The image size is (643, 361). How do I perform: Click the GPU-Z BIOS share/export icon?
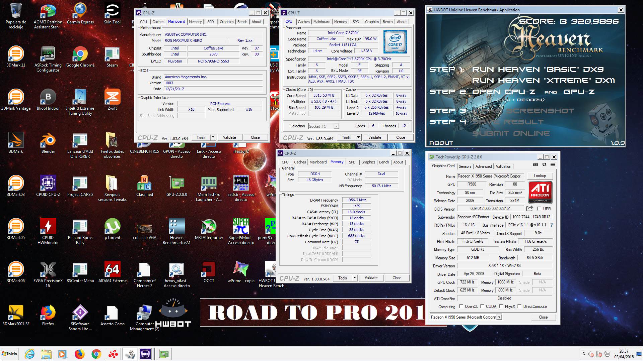pos(529,209)
